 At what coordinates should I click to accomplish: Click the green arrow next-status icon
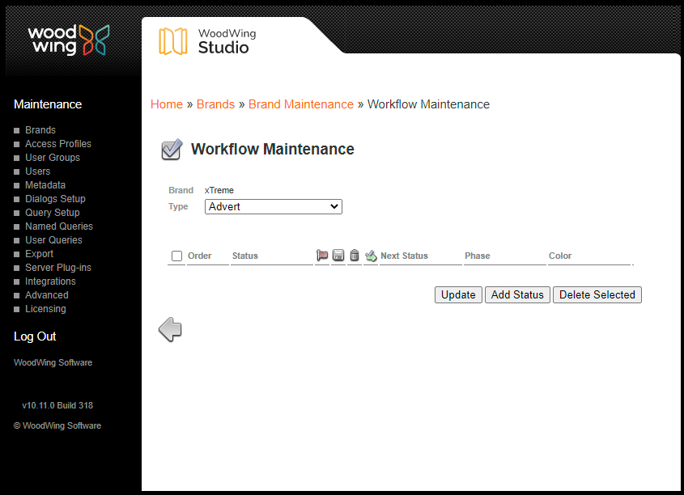pyautogui.click(x=371, y=256)
